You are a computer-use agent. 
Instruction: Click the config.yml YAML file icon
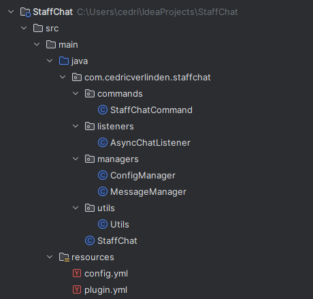pyautogui.click(x=77, y=273)
